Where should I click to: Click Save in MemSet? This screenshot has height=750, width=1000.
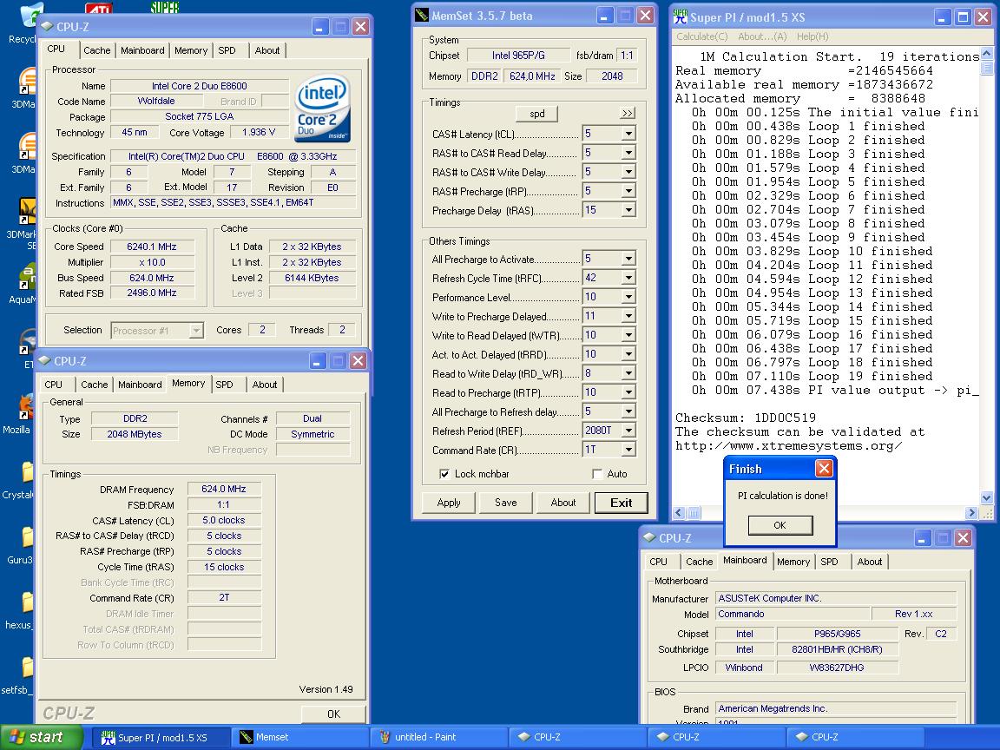tap(506, 503)
